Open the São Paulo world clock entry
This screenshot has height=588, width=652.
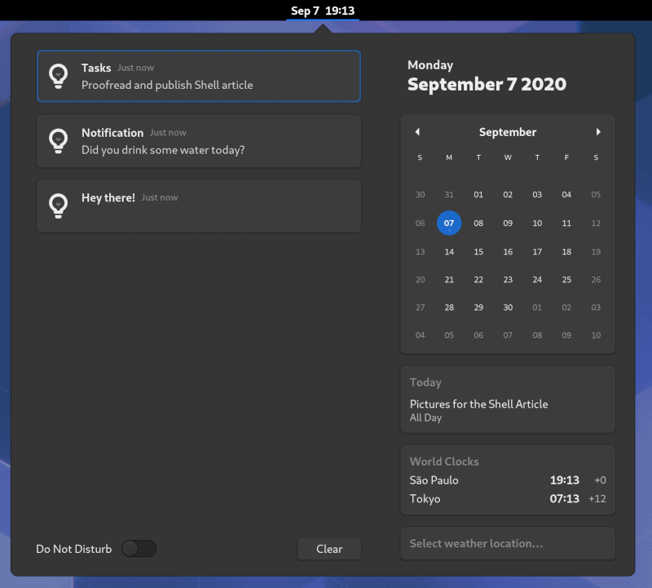pos(507,480)
